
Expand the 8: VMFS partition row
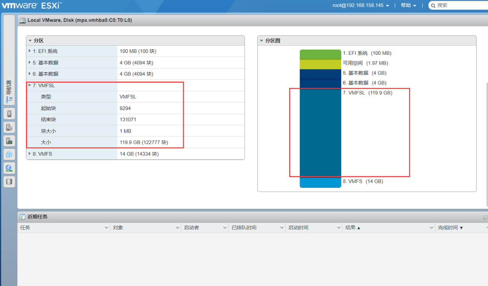30,154
